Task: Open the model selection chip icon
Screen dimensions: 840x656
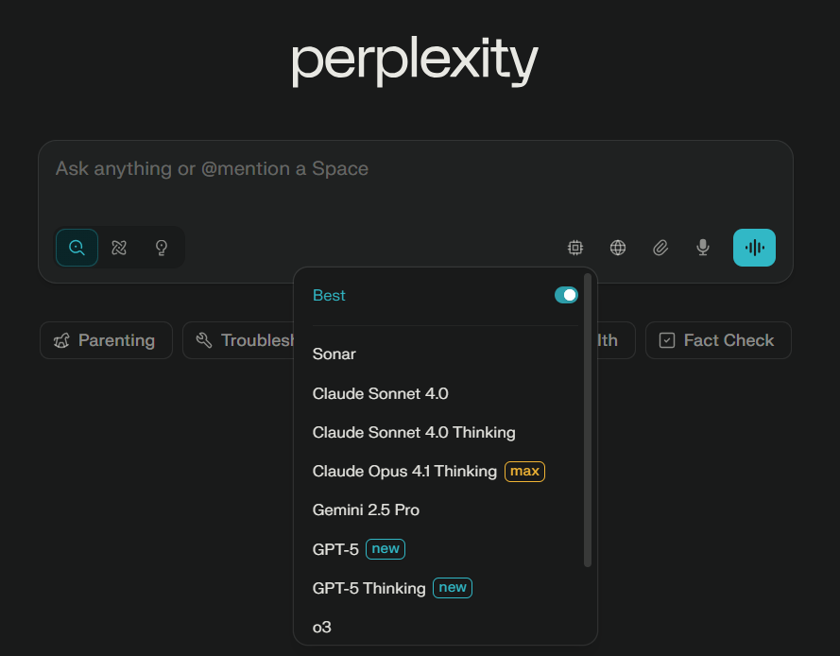Action: coord(575,248)
